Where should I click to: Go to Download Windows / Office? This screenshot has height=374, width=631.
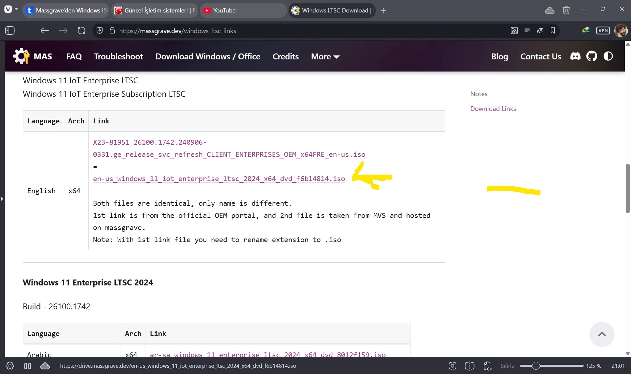click(208, 56)
